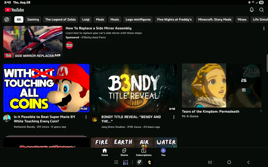268x167 pixels.
Task: Open more options for Permadeath playlist
Action: [x=261, y=111]
